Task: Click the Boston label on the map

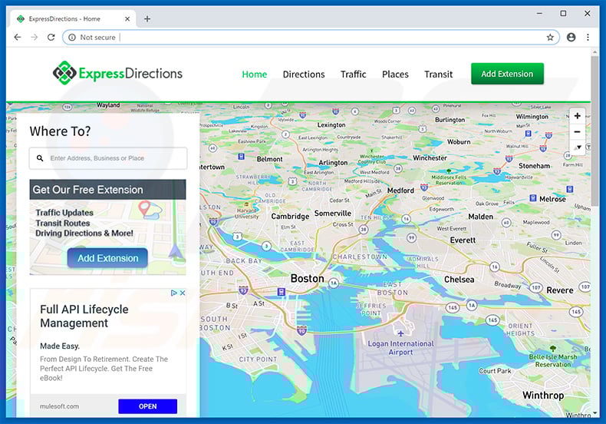Action: 308,279
